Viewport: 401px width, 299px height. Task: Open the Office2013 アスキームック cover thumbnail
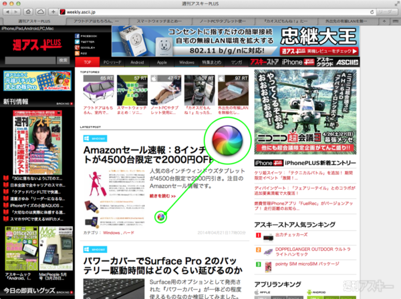tap(21, 248)
